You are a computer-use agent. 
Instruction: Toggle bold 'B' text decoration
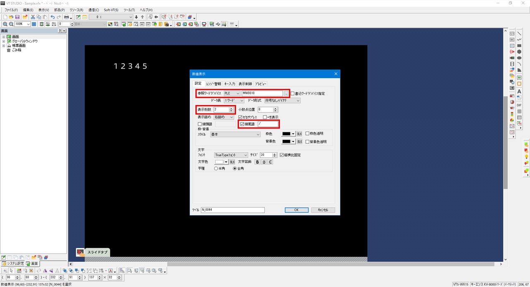(x=257, y=162)
